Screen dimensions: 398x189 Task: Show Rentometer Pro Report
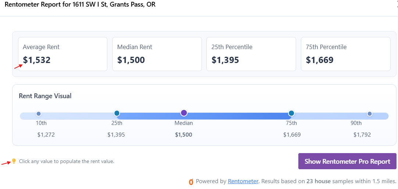point(347,161)
